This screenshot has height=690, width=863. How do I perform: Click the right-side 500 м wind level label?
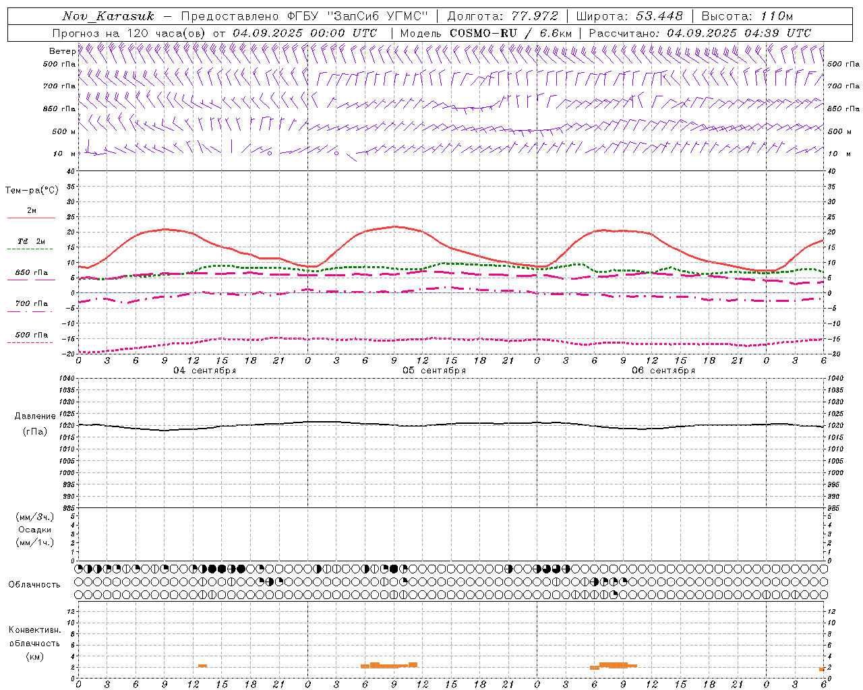[839, 131]
